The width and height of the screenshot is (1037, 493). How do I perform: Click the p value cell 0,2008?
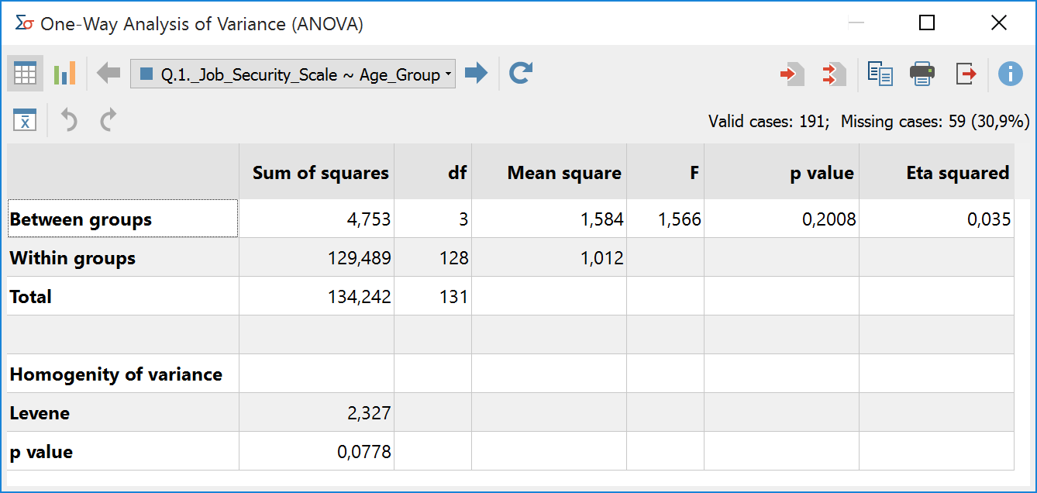tap(781, 219)
